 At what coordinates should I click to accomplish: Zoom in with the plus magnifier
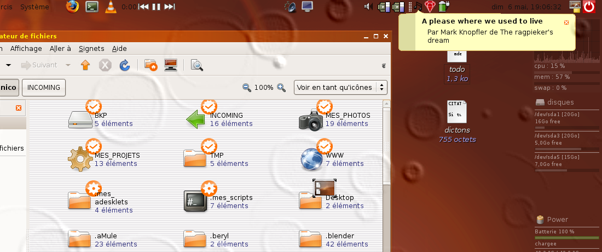[281, 88]
